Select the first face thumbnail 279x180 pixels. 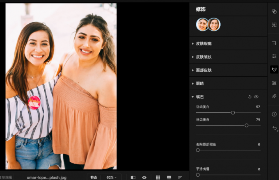pos(202,24)
